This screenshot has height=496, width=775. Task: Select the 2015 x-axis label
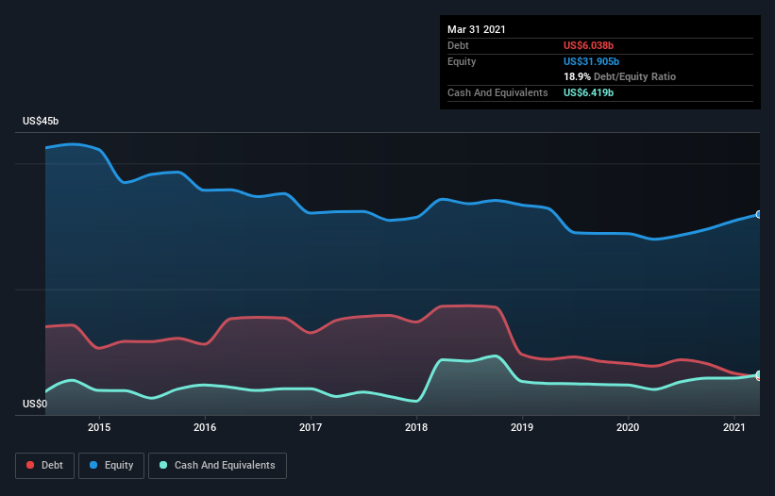(x=99, y=427)
